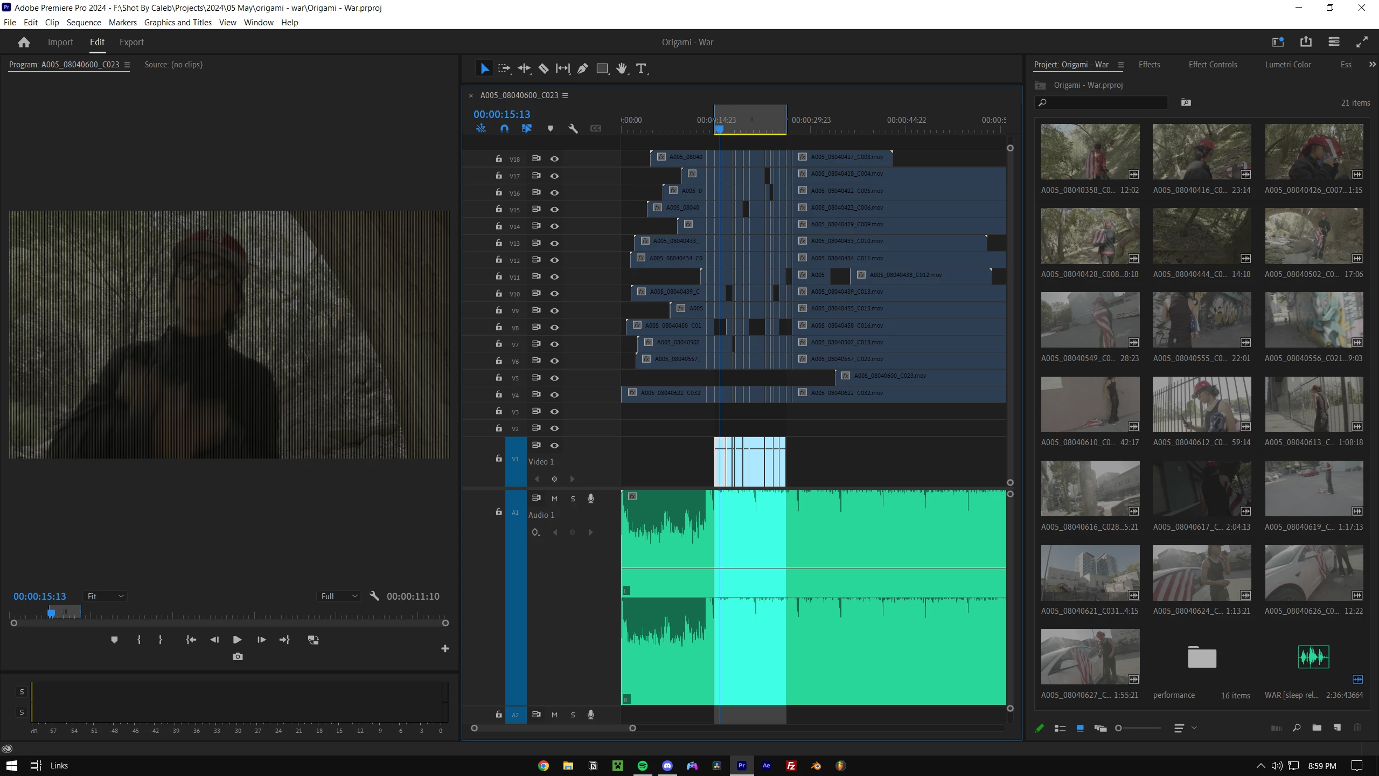Viewport: 1379px width, 776px height.
Task: Toggle timeline snapping magnet icon
Action: (504, 128)
